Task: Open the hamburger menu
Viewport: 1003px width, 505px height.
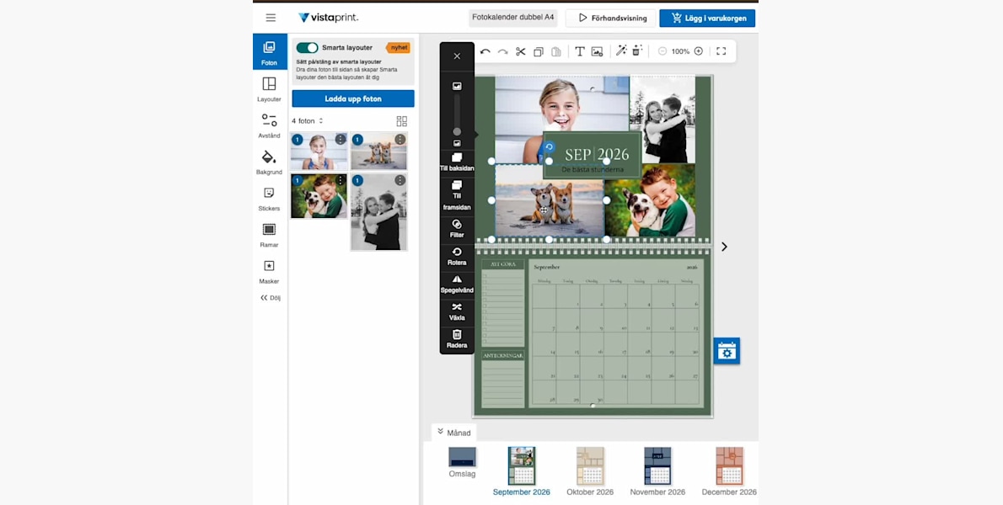Action: click(271, 18)
